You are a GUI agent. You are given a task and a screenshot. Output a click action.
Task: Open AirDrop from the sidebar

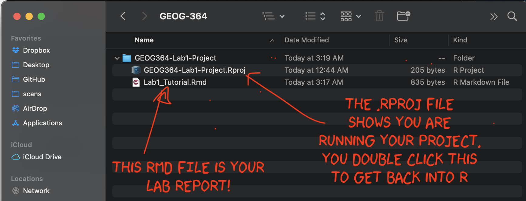click(x=35, y=108)
